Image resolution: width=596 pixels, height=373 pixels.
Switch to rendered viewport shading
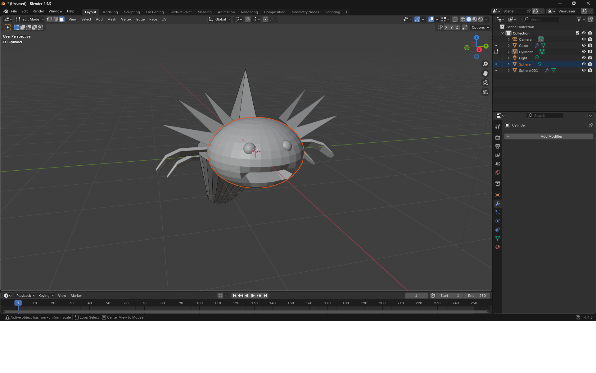pos(481,19)
